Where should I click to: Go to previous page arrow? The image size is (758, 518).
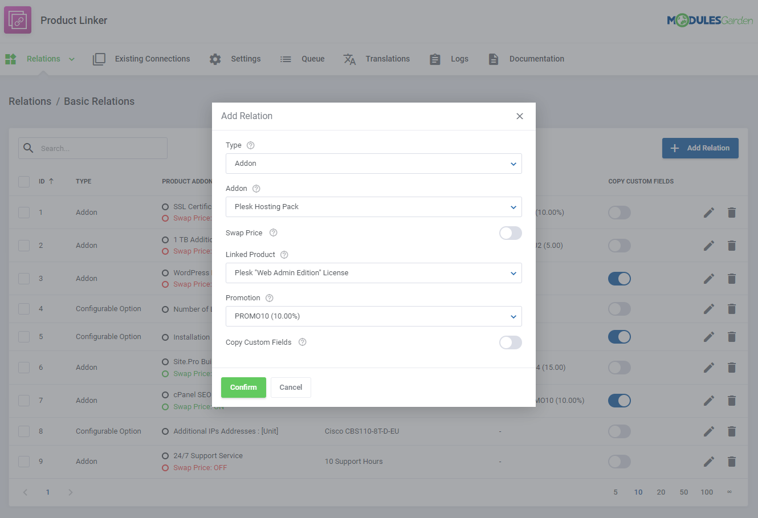25,492
